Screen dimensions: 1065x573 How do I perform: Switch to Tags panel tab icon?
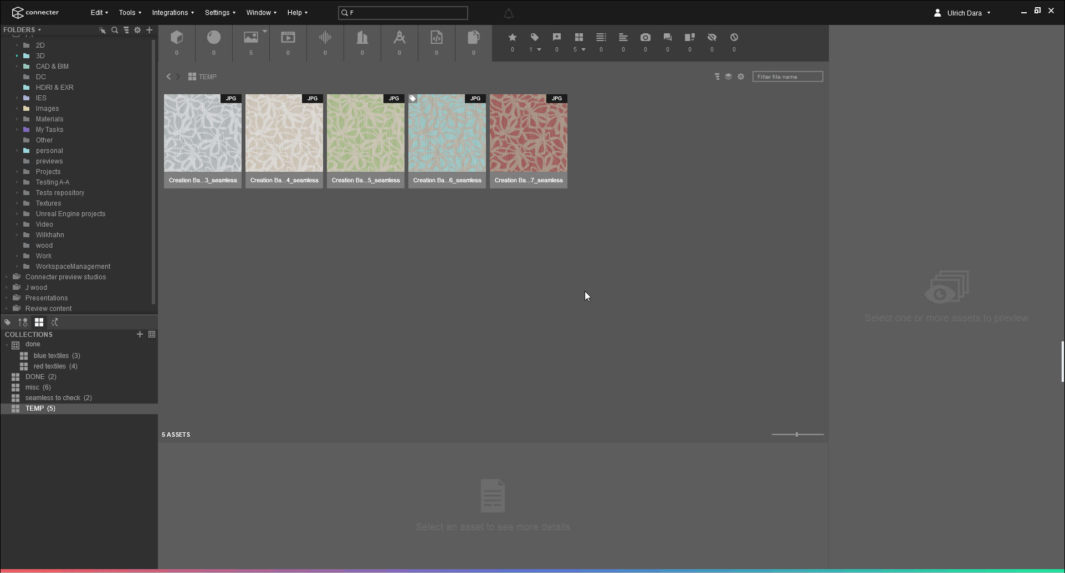(8, 322)
